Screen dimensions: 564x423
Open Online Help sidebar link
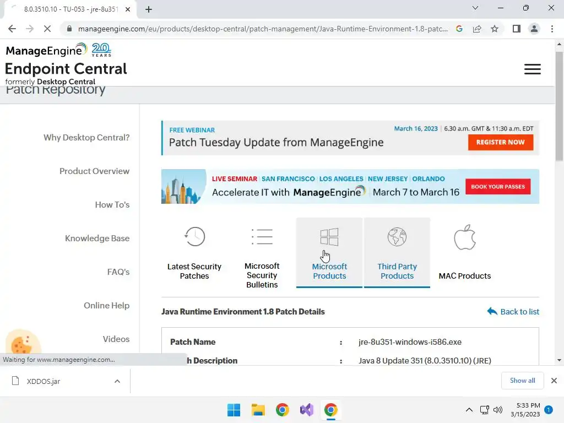(106, 305)
